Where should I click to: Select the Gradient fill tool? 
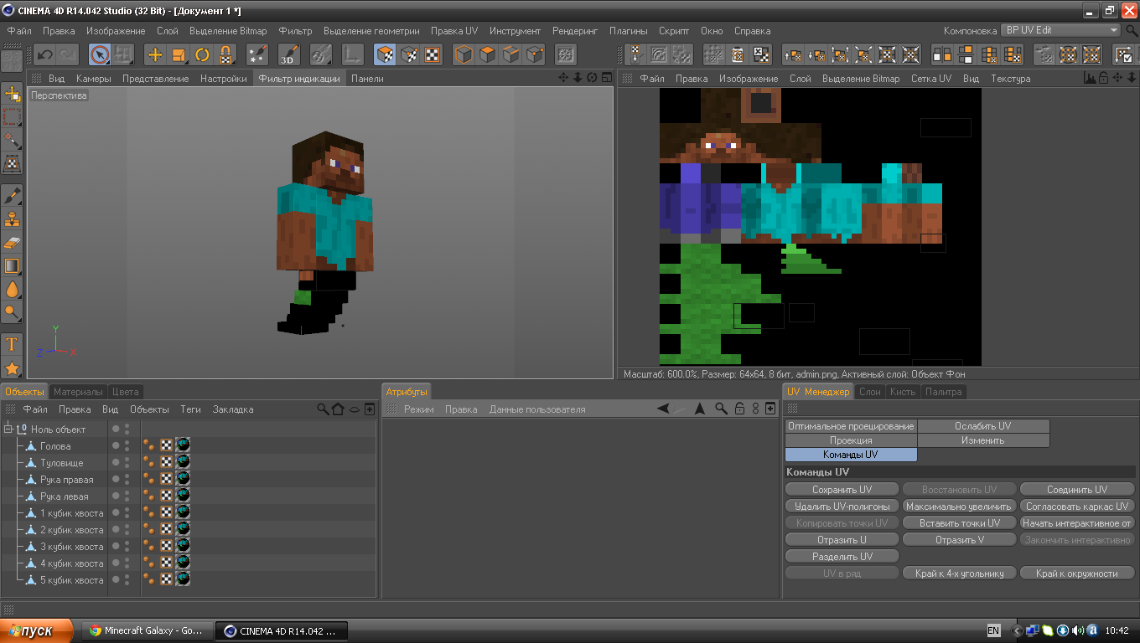13,266
